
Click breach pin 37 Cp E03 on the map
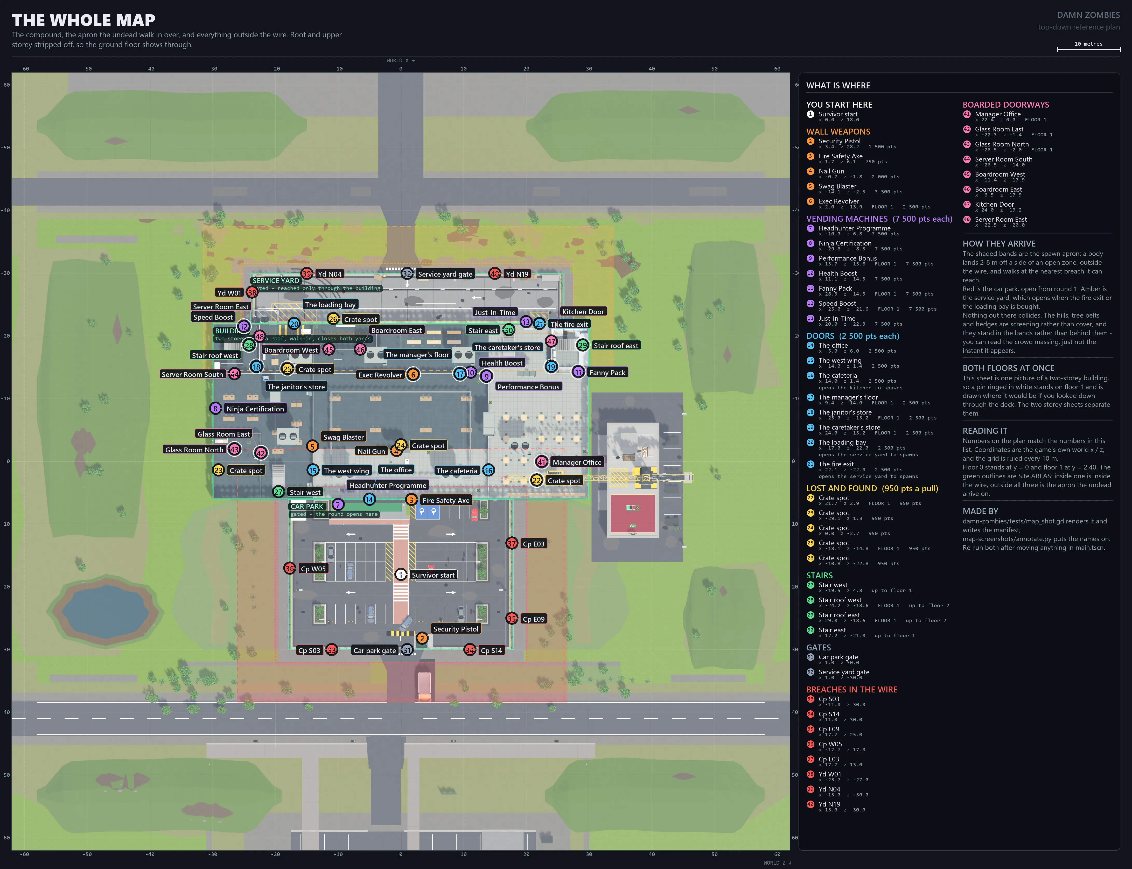(x=512, y=543)
